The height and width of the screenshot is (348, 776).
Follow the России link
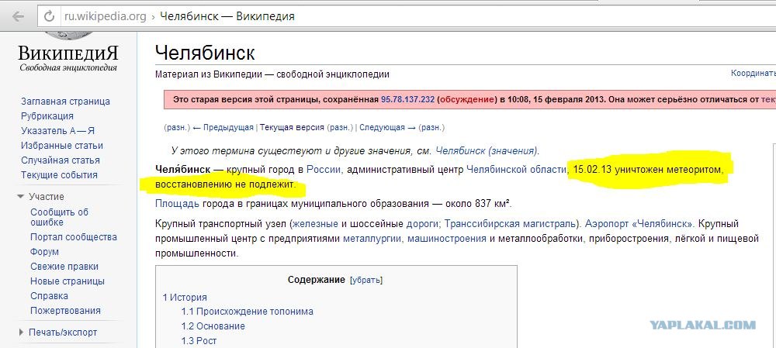point(324,170)
